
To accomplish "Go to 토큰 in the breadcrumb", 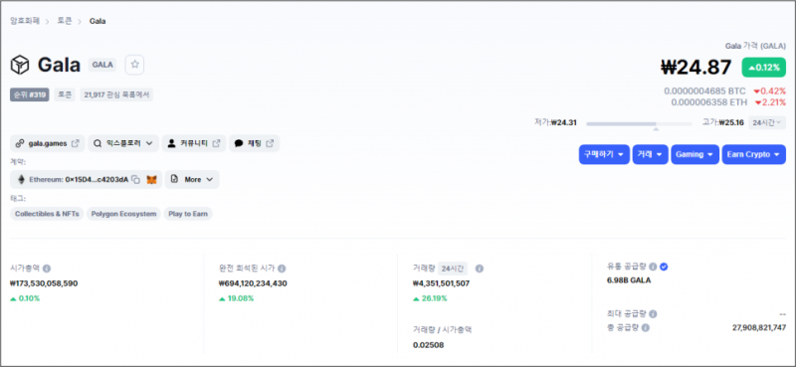I will pos(64,21).
